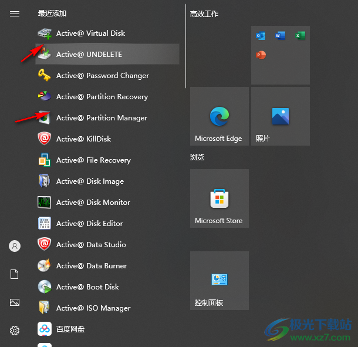Open Outlook from the Office tile folder
The height and width of the screenshot is (347, 358).
pyautogui.click(x=261, y=36)
